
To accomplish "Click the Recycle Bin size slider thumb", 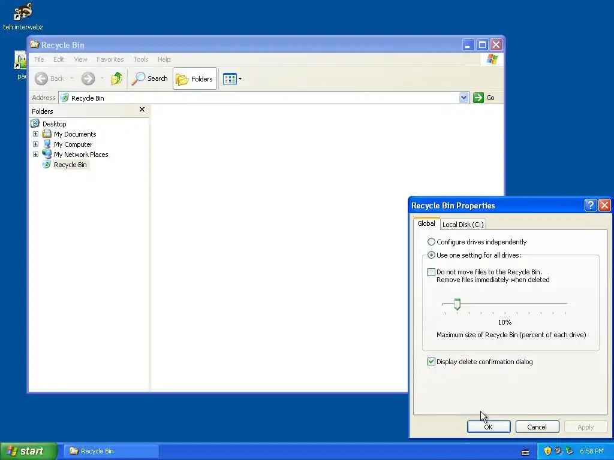I will coord(457,304).
